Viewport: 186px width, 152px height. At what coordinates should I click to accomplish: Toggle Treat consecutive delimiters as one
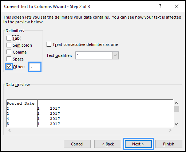click(x=49, y=44)
